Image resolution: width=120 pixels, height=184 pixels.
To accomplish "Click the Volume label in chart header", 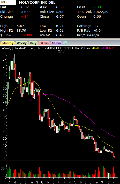I will 86,48.
